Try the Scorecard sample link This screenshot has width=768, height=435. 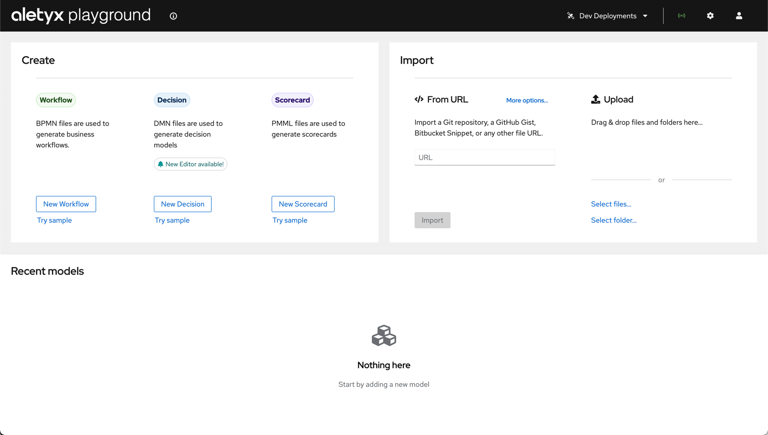click(x=290, y=220)
